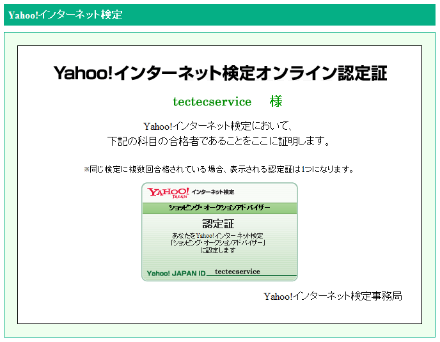Image resolution: width=440 pixels, height=342 pixels.
Task: Click the note starting ※同じ検定に複数回合格
Action: click(x=219, y=169)
